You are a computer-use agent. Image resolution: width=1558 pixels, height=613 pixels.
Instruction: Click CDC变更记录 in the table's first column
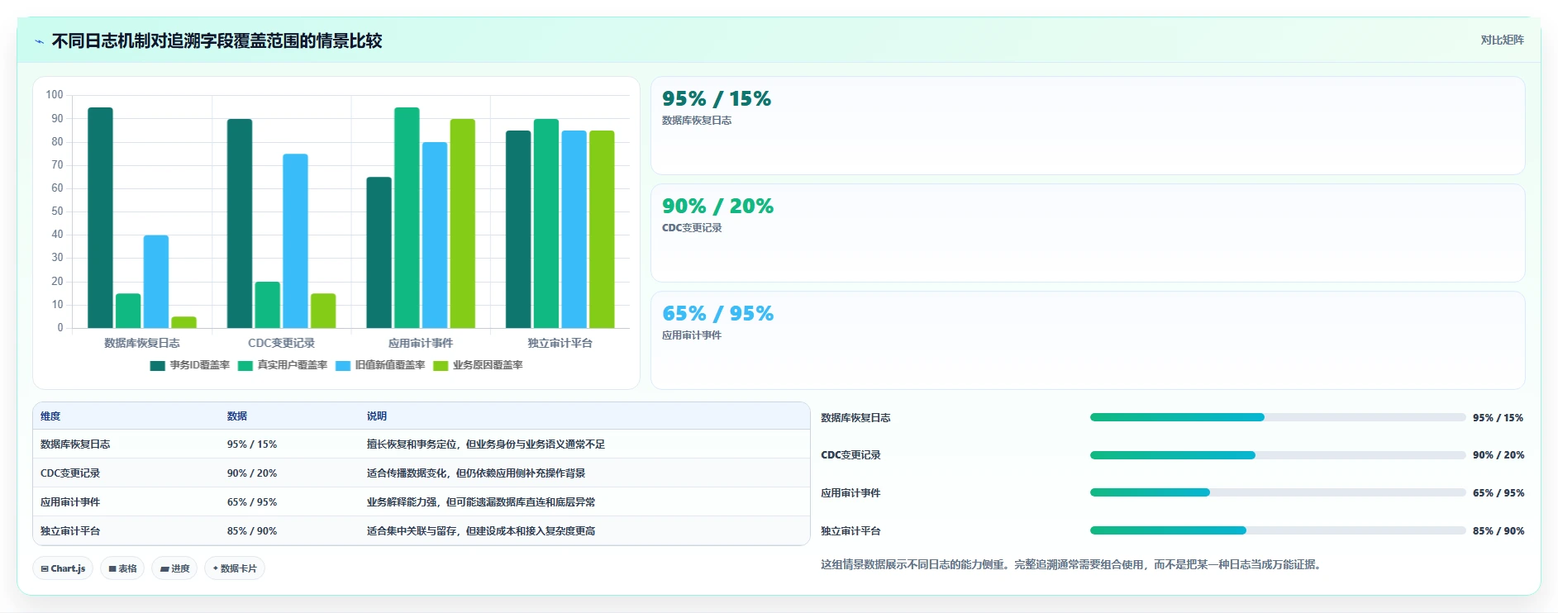coord(70,473)
